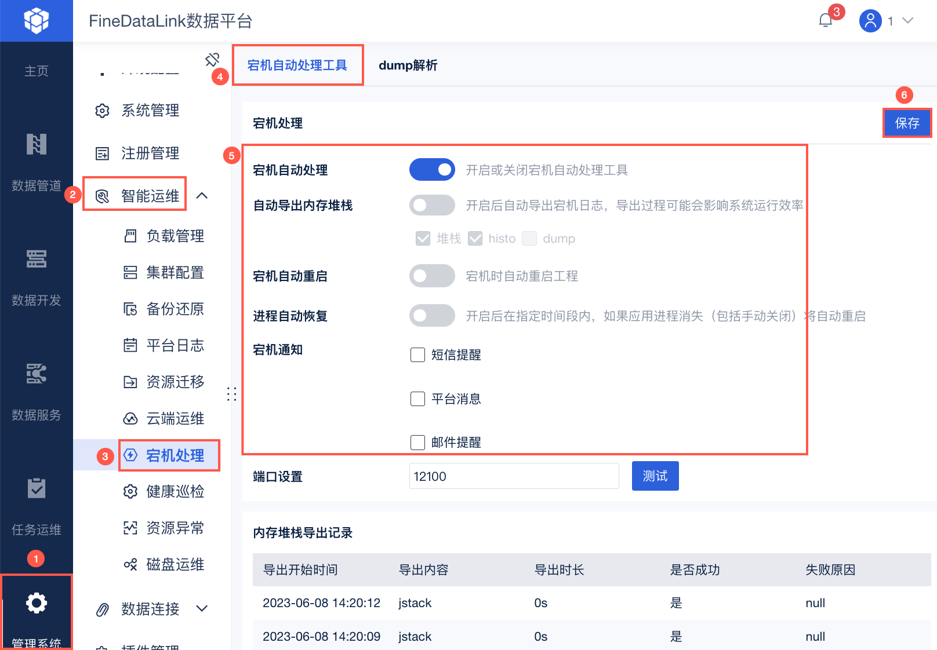Check the 短信提醒 checkbox
The image size is (937, 650).
click(417, 355)
